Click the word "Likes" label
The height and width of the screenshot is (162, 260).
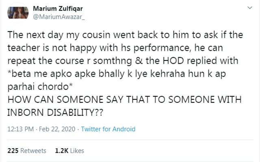tap(77, 151)
